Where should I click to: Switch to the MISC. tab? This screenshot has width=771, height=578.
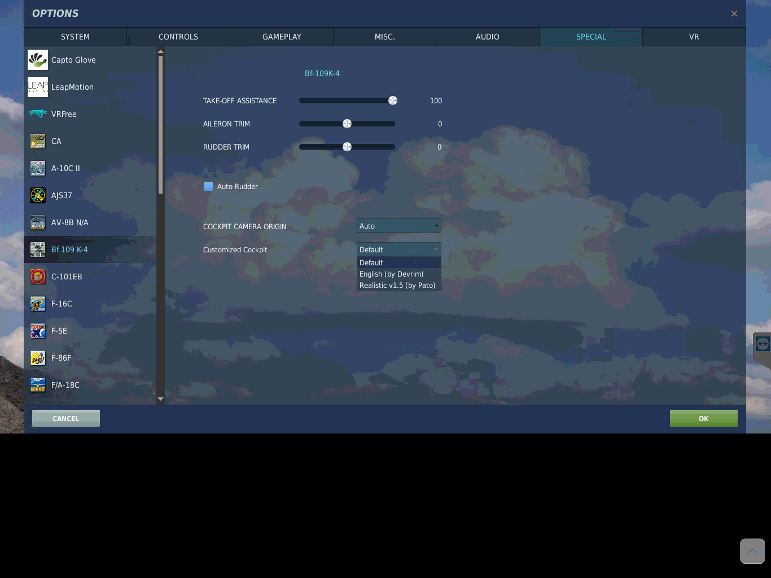pos(384,37)
